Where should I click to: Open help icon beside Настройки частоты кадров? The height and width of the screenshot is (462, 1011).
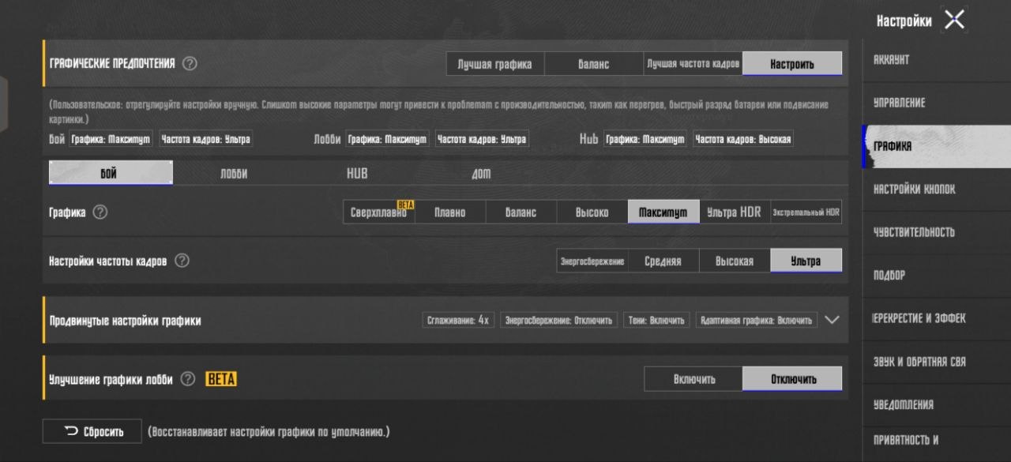(x=182, y=261)
